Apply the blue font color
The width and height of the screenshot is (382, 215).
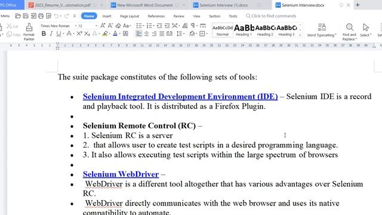[x=115, y=33]
